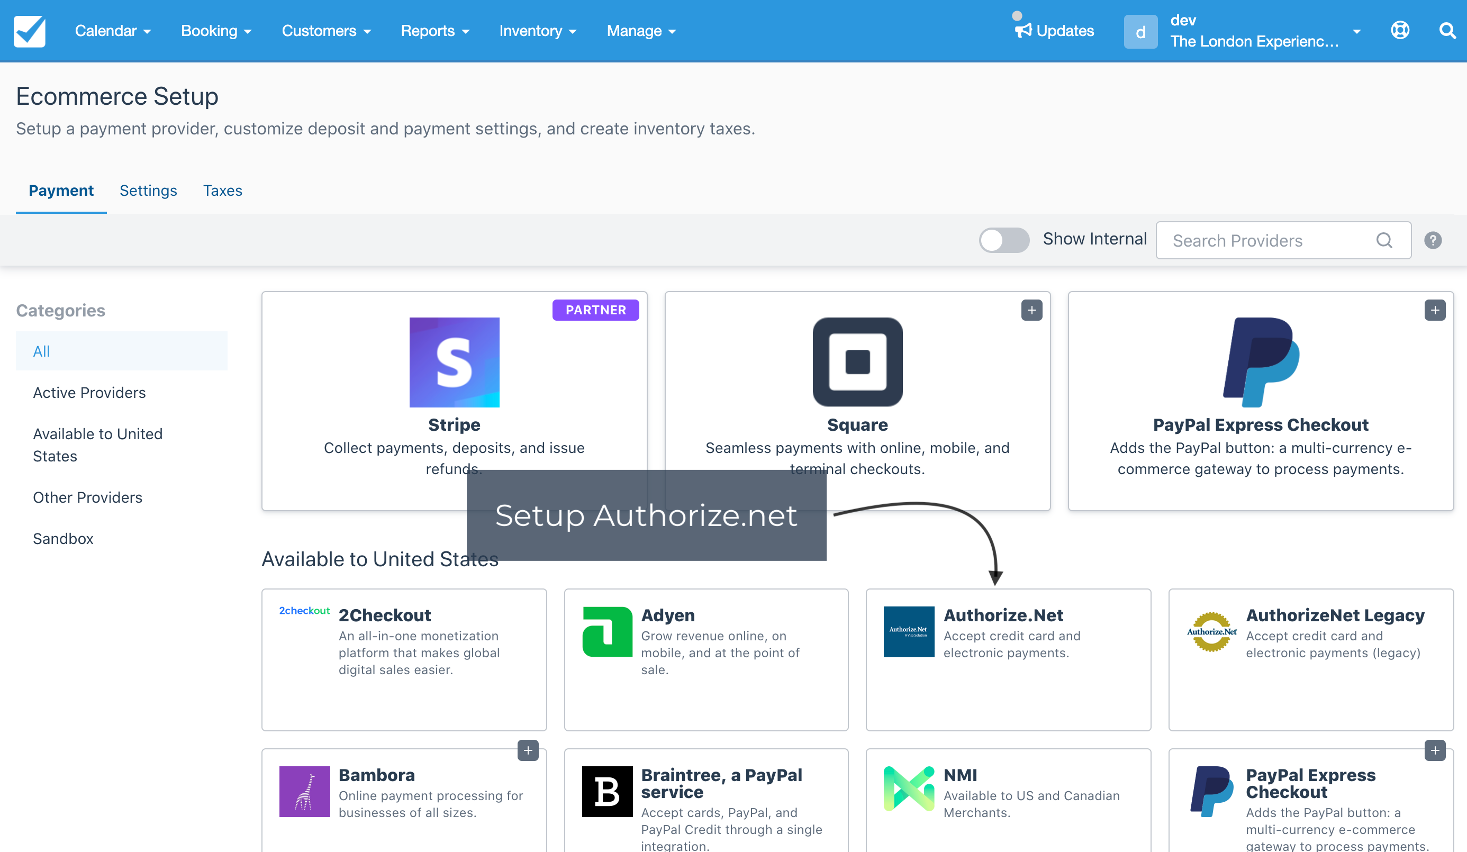Click the Checkfront checkmark logo
1467x852 pixels.
pos(30,31)
